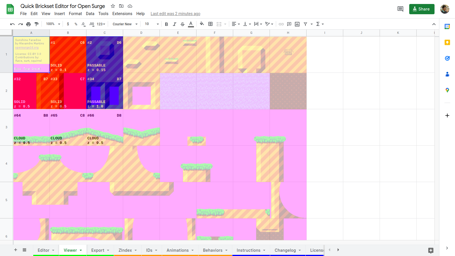
Task: Open the Courier New font dropdown
Action: point(125,24)
